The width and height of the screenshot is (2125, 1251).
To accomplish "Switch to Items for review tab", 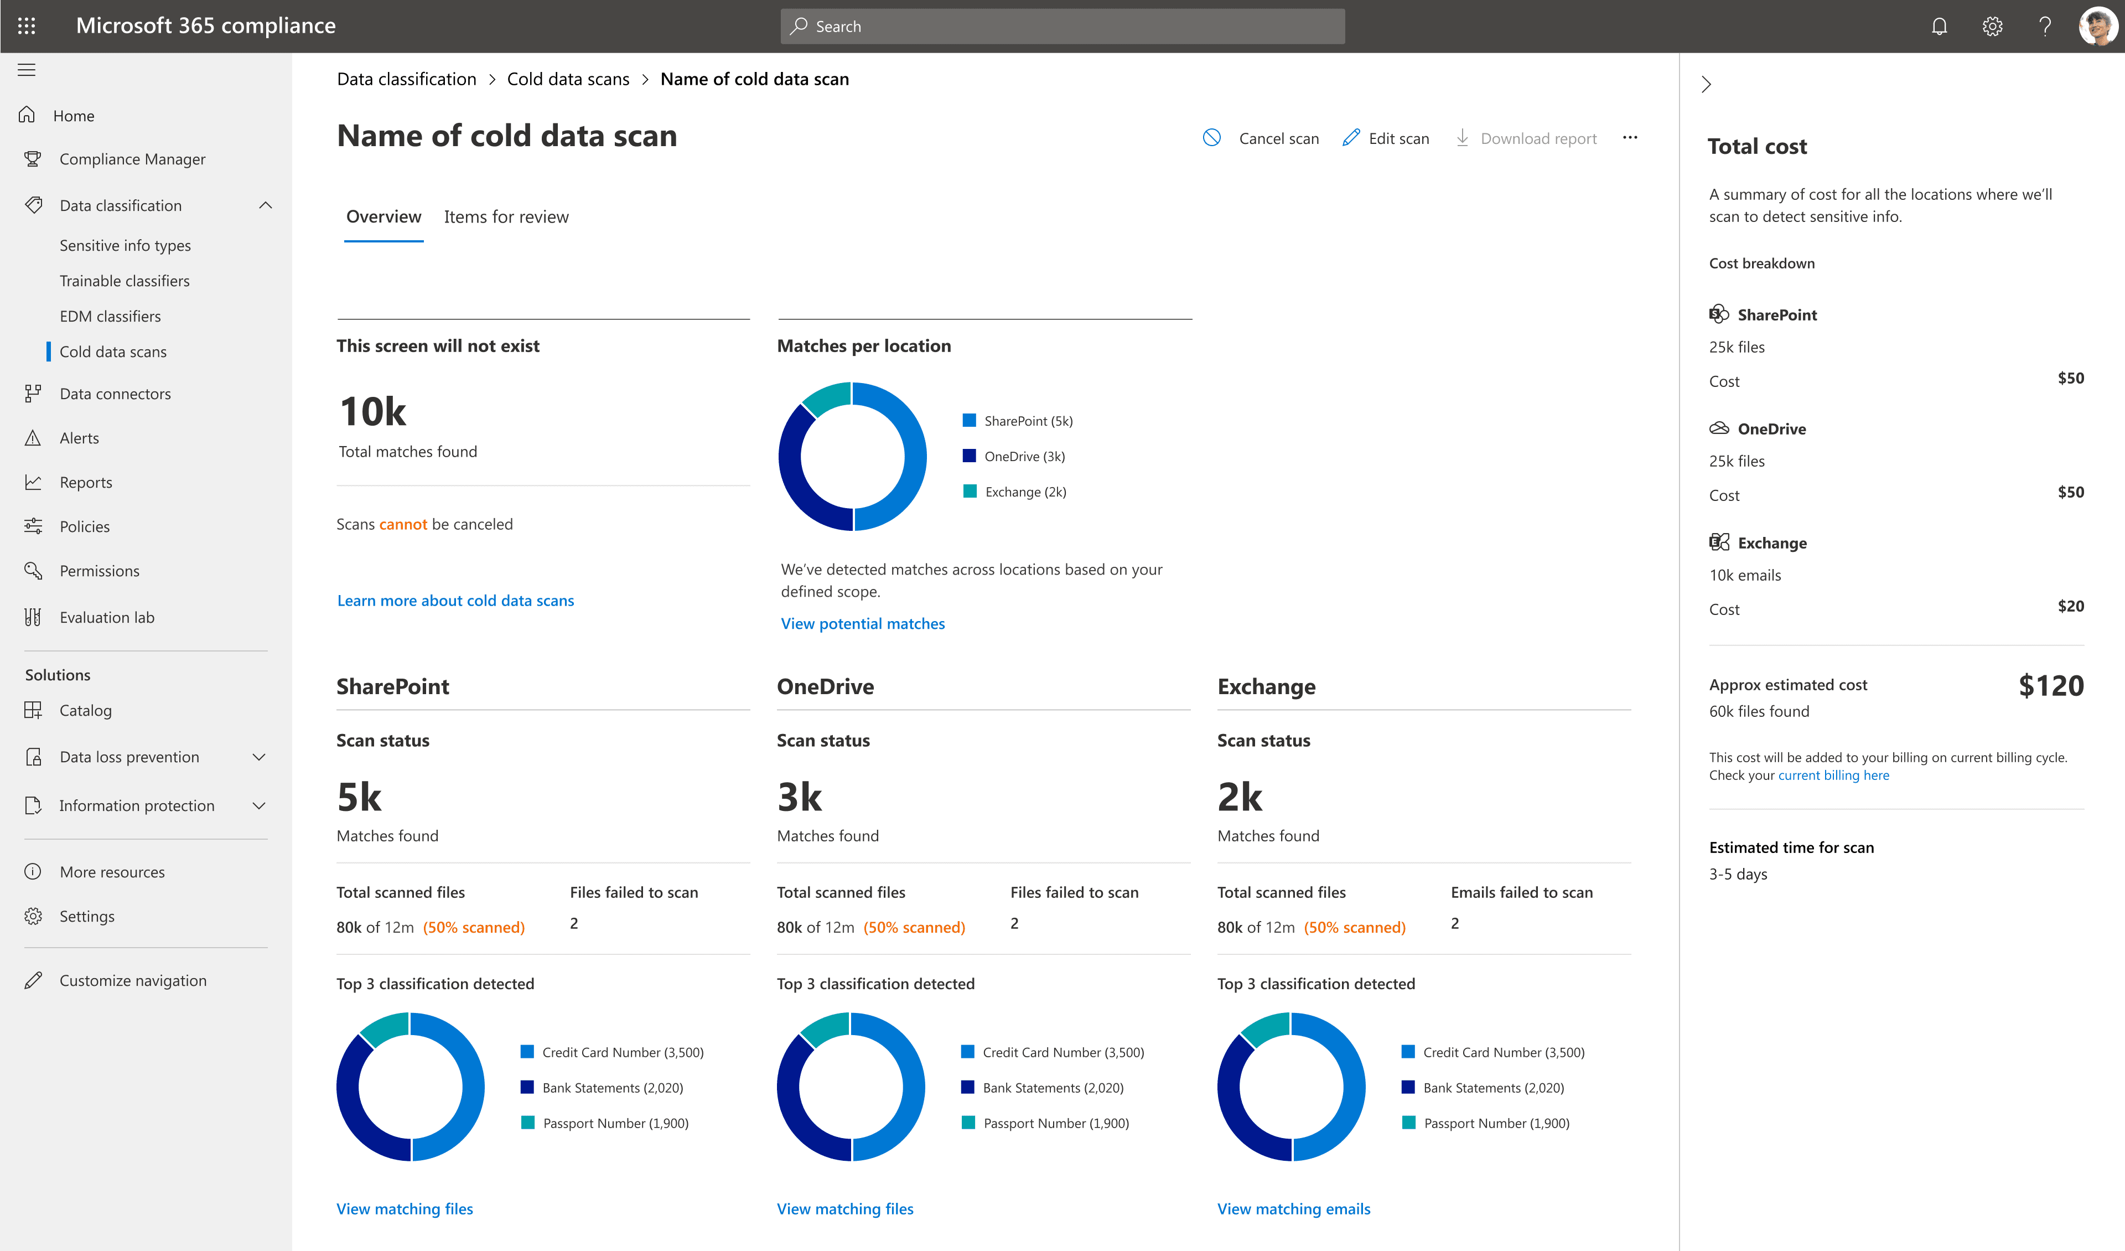I will 506,217.
